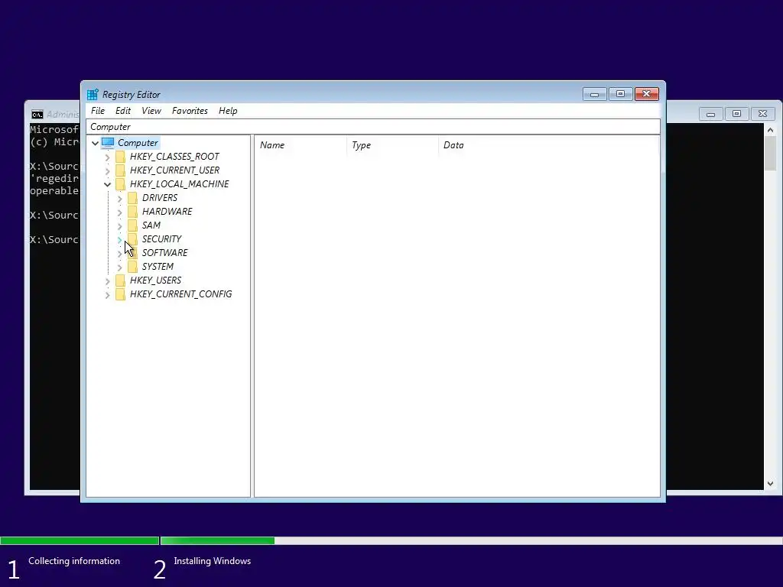
Task: Click the SECURITY folder icon
Action: click(132, 239)
